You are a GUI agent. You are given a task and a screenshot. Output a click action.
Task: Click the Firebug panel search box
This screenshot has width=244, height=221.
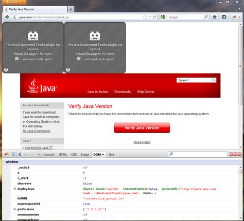tap(198, 154)
